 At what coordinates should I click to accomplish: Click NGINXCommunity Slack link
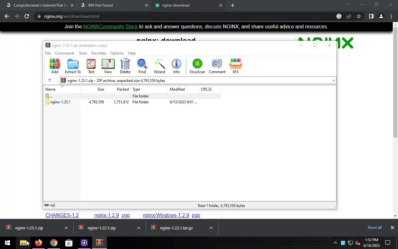(110, 26)
